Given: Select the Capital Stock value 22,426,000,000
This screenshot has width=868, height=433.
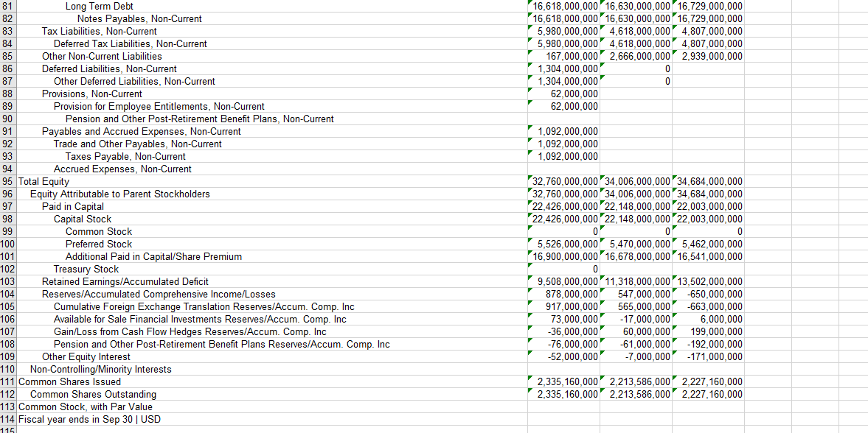Looking at the screenshot, I should pos(564,219).
